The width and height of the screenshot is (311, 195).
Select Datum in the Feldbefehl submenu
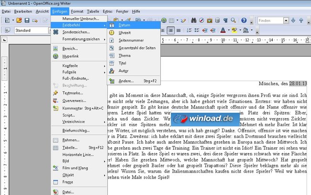pyautogui.click(x=134, y=25)
